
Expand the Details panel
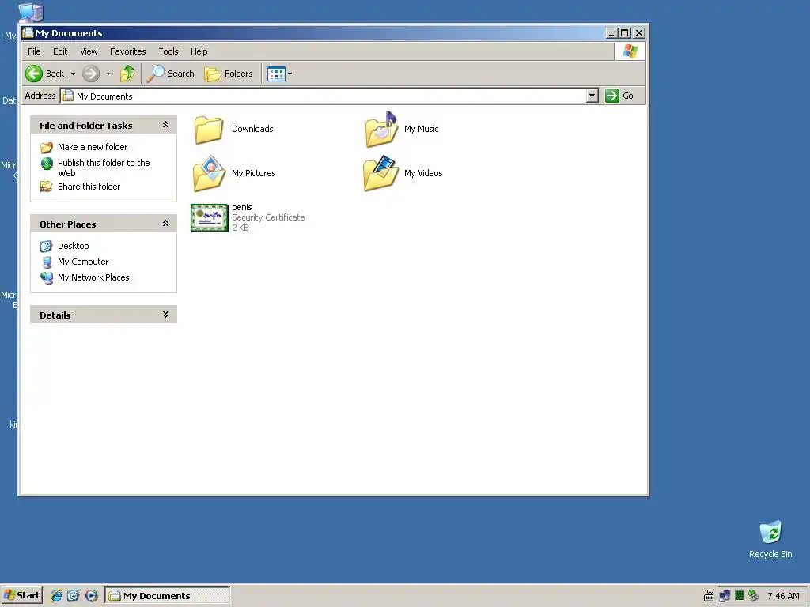pyautogui.click(x=166, y=315)
